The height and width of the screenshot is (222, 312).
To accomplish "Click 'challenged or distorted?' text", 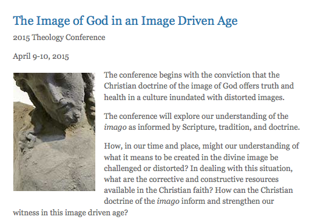I will 146,169.
